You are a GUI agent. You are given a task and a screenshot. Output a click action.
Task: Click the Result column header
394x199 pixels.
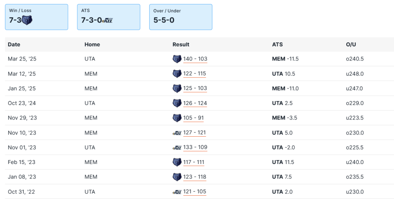pos(181,44)
